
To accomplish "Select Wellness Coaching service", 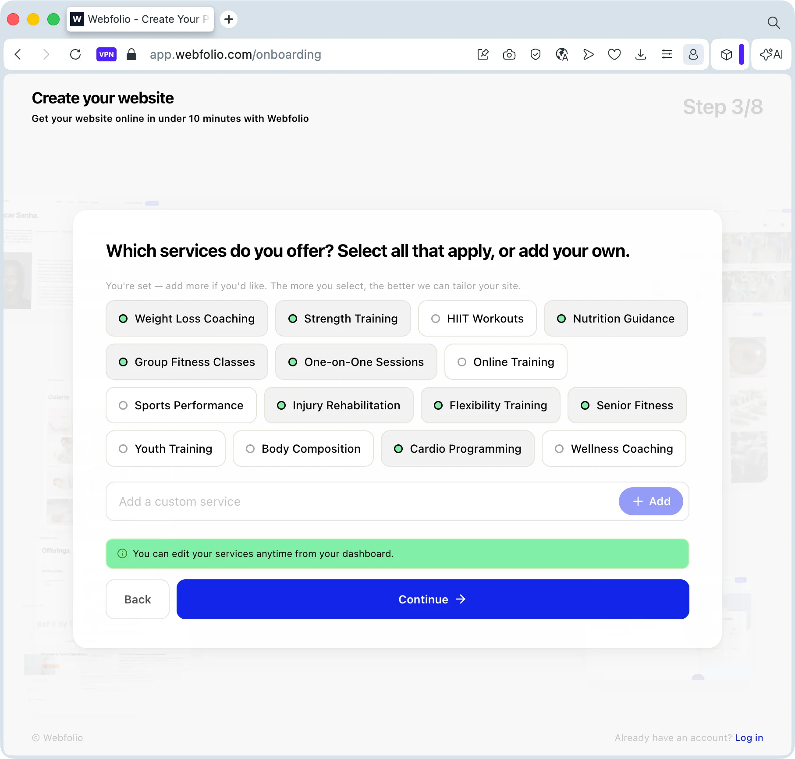I will [614, 449].
